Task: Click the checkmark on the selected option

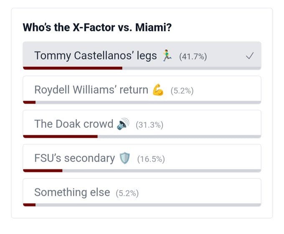Action: tap(249, 56)
